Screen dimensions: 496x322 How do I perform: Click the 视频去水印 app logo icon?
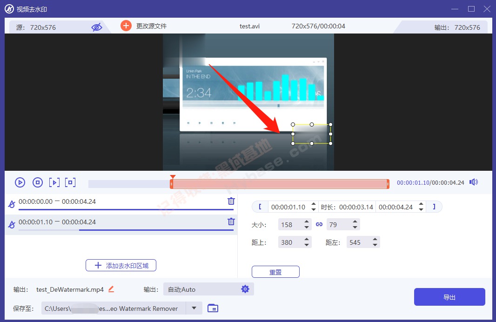[9, 9]
